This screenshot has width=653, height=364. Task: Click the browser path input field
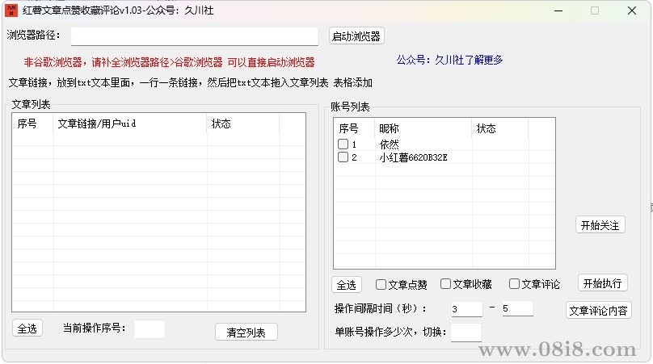coord(194,36)
